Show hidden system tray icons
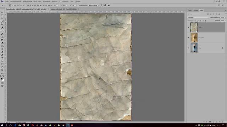 click(196, 125)
